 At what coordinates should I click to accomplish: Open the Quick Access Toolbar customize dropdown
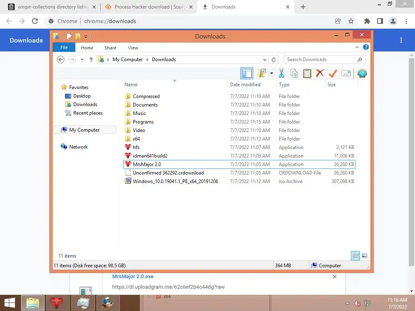pyautogui.click(x=86, y=36)
